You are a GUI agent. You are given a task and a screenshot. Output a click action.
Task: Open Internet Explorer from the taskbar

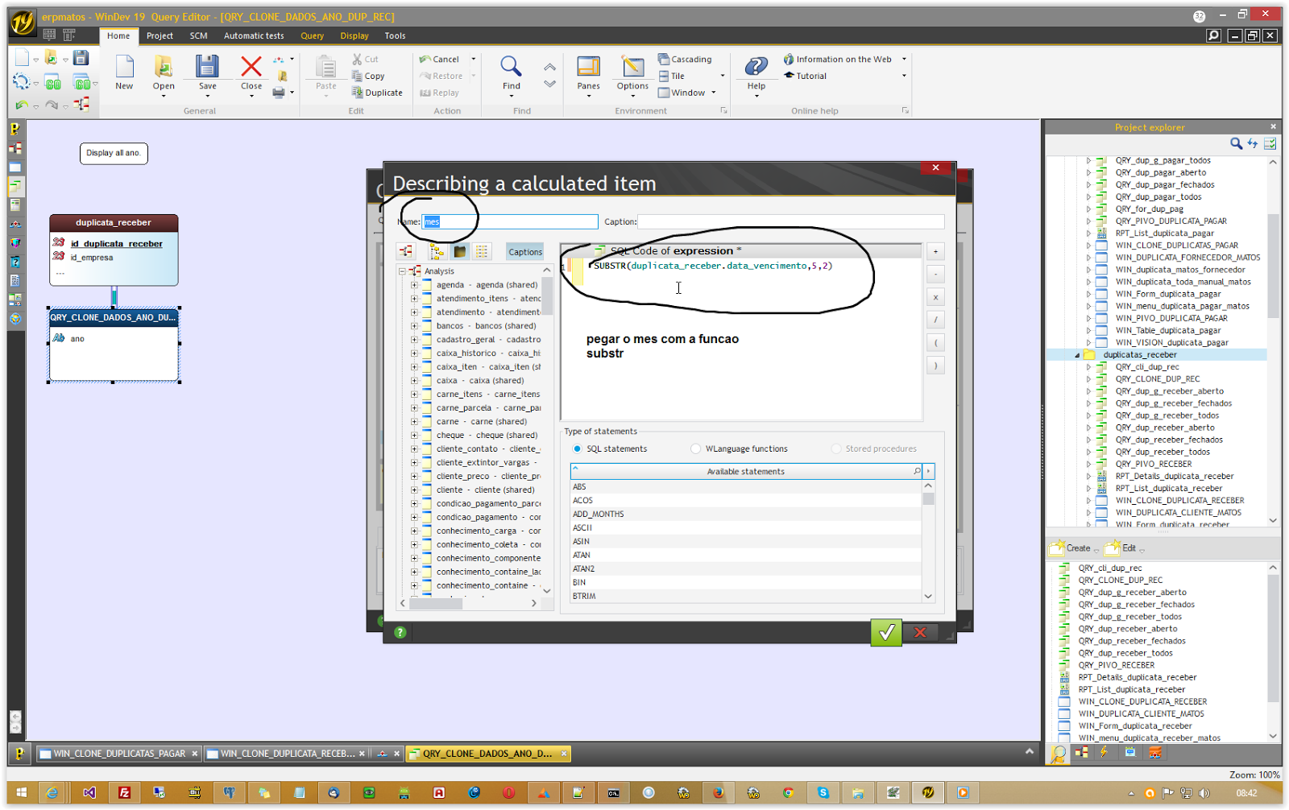pos(52,793)
